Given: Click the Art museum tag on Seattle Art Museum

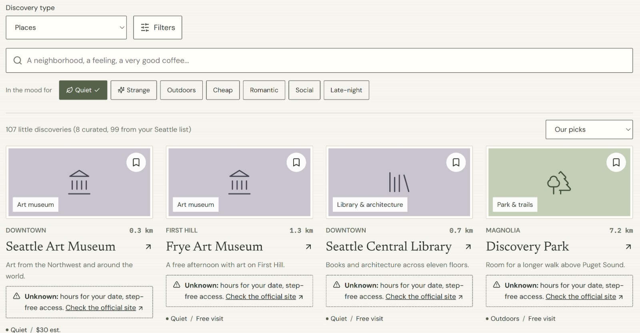Looking at the screenshot, I should coord(36,205).
